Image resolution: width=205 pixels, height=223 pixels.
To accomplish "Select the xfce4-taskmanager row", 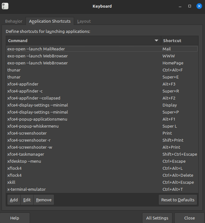I will click(102, 154).
